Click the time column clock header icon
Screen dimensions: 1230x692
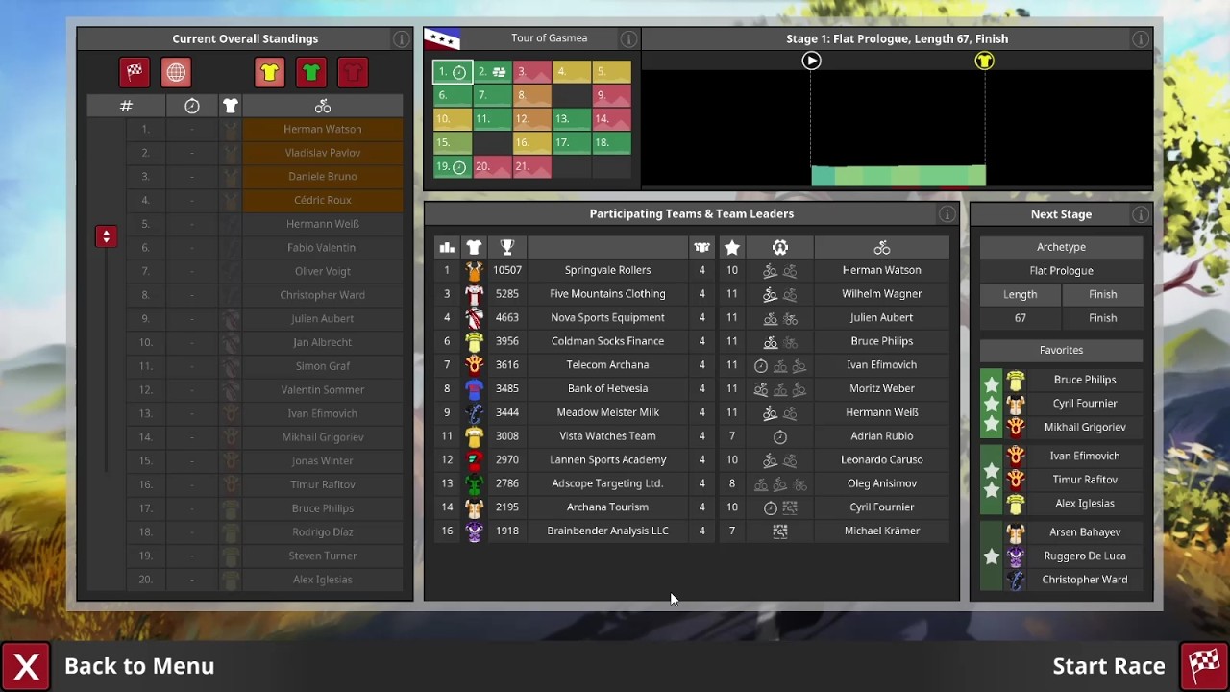coord(191,106)
